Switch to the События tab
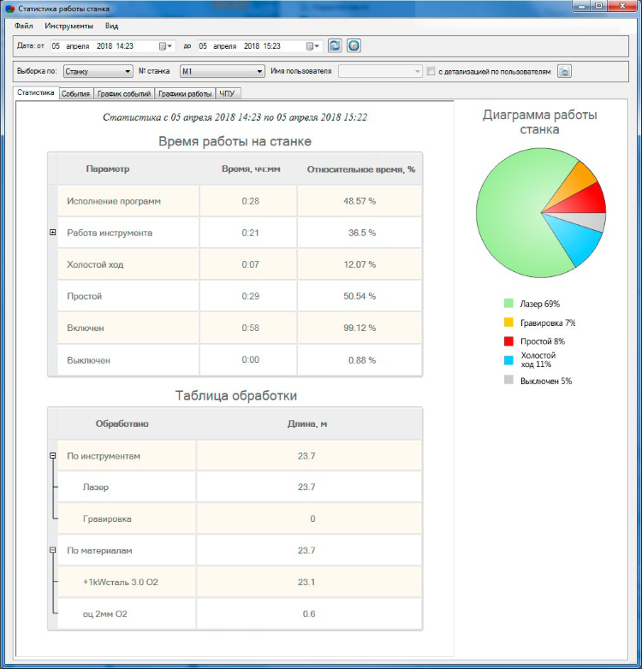Viewport: 642px width, 669px height. pos(75,94)
